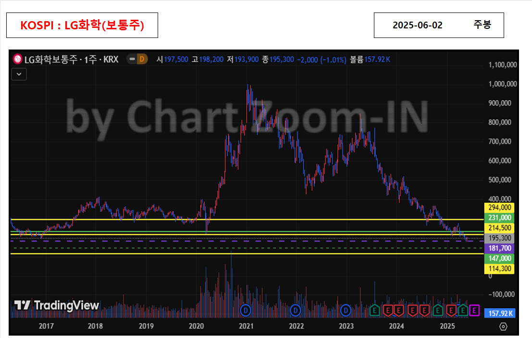Click the gray minus icon beside the D badge

point(132,59)
